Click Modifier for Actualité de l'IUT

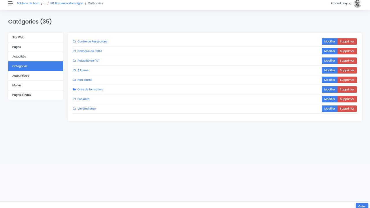[330, 61]
